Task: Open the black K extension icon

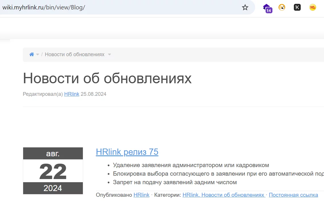Action: point(297,7)
